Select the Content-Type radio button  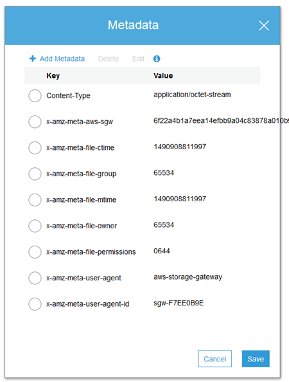click(x=35, y=95)
